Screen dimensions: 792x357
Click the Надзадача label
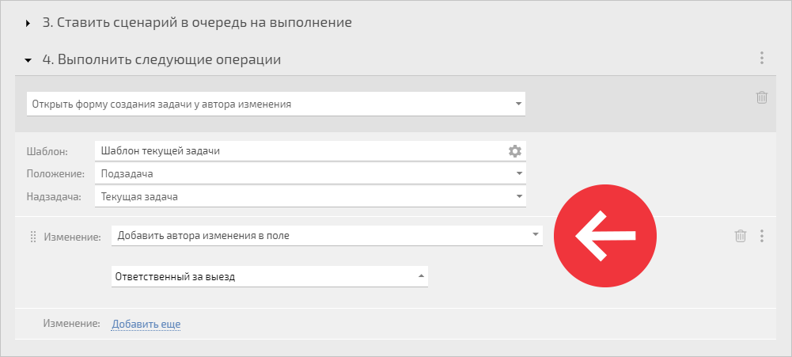[x=54, y=196]
